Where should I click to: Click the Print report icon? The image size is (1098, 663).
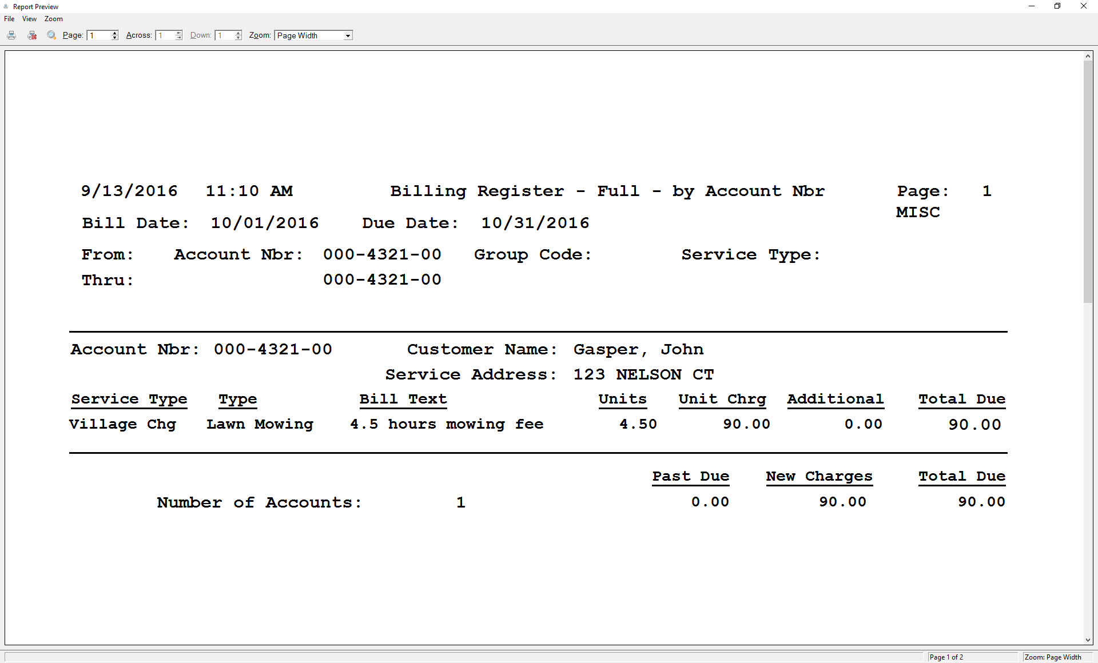coord(11,35)
